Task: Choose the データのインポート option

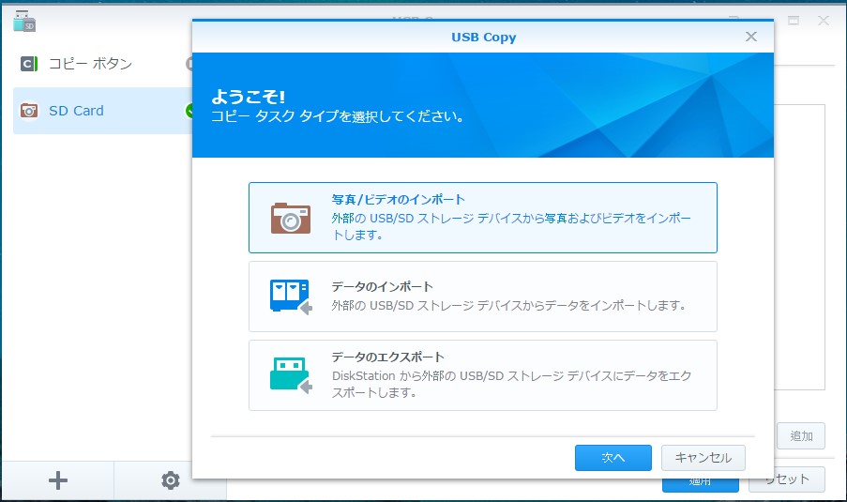Action: coord(483,297)
